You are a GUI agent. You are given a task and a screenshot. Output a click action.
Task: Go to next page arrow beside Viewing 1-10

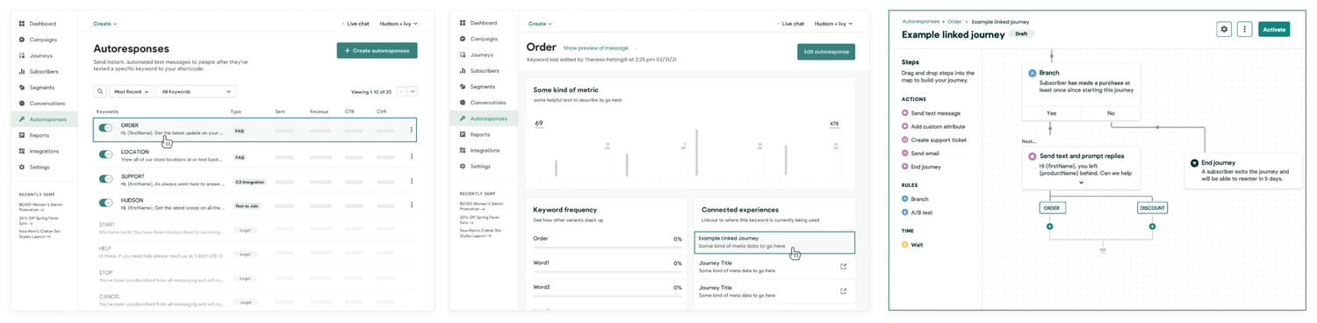(x=412, y=91)
